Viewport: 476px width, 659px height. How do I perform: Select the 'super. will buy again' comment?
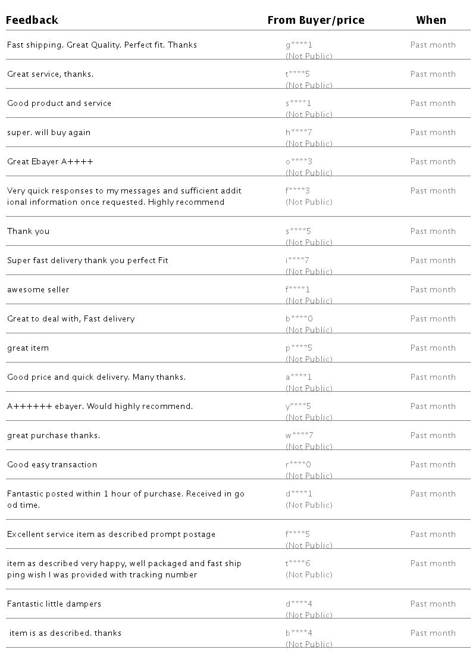[x=49, y=133]
